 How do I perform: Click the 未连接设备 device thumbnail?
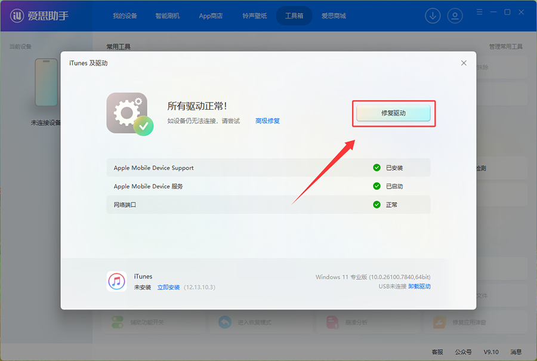click(x=46, y=84)
